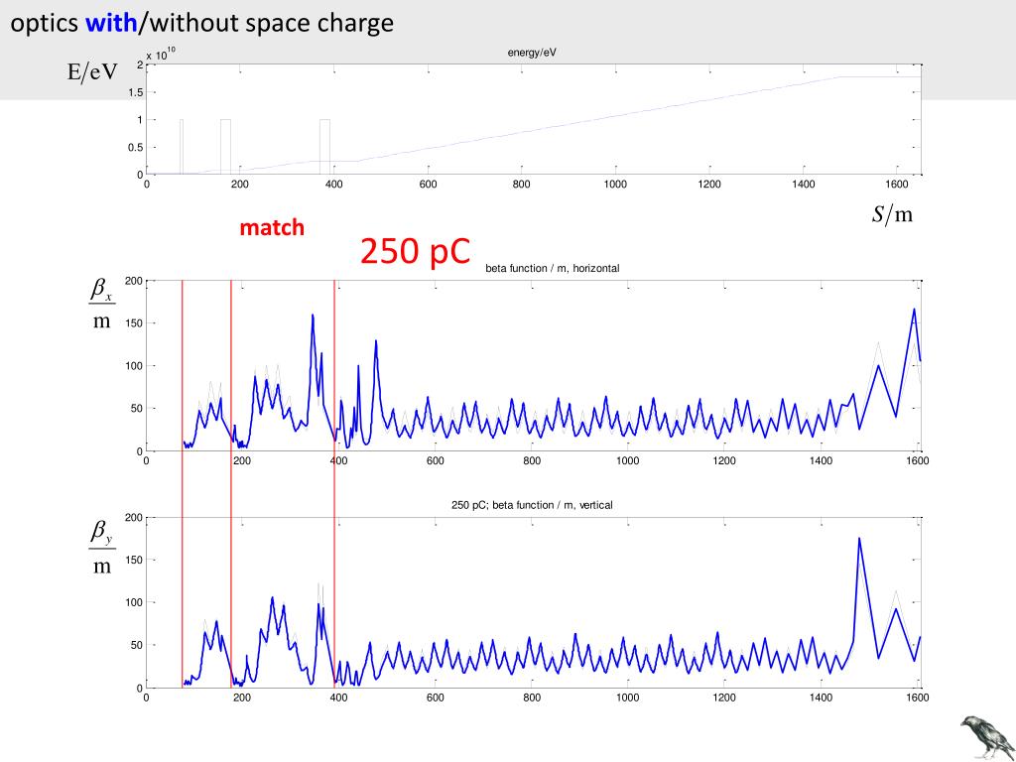Click the energy plot area
1016x762 pixels.
click(533, 119)
